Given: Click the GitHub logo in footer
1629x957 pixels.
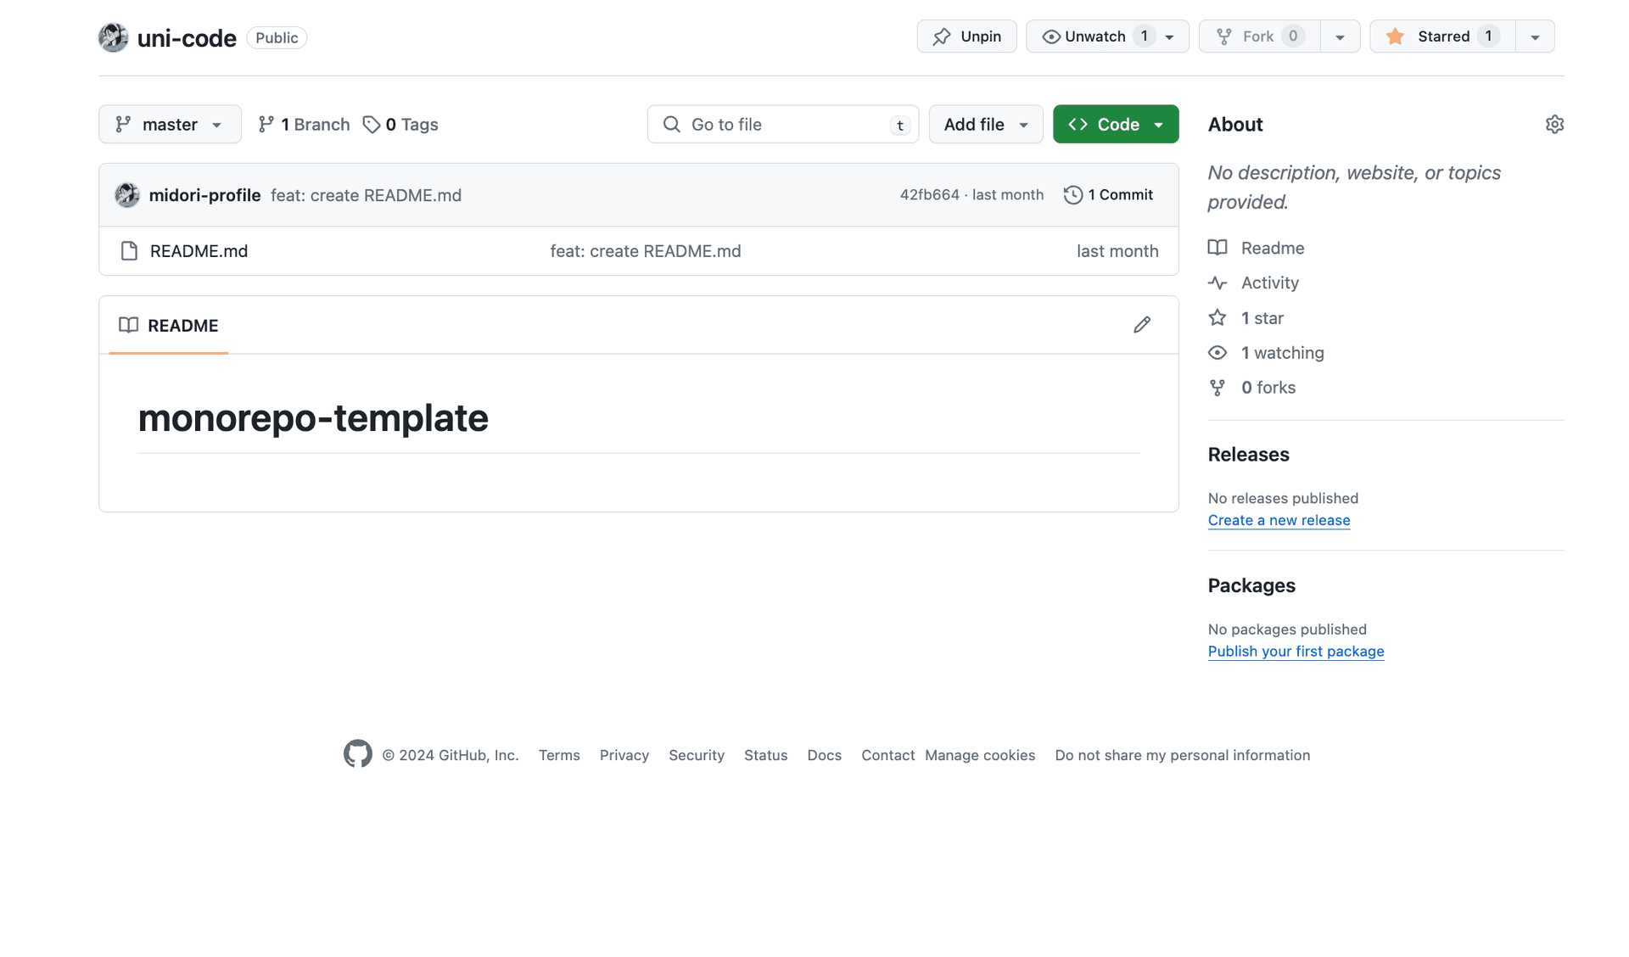Looking at the screenshot, I should (357, 753).
